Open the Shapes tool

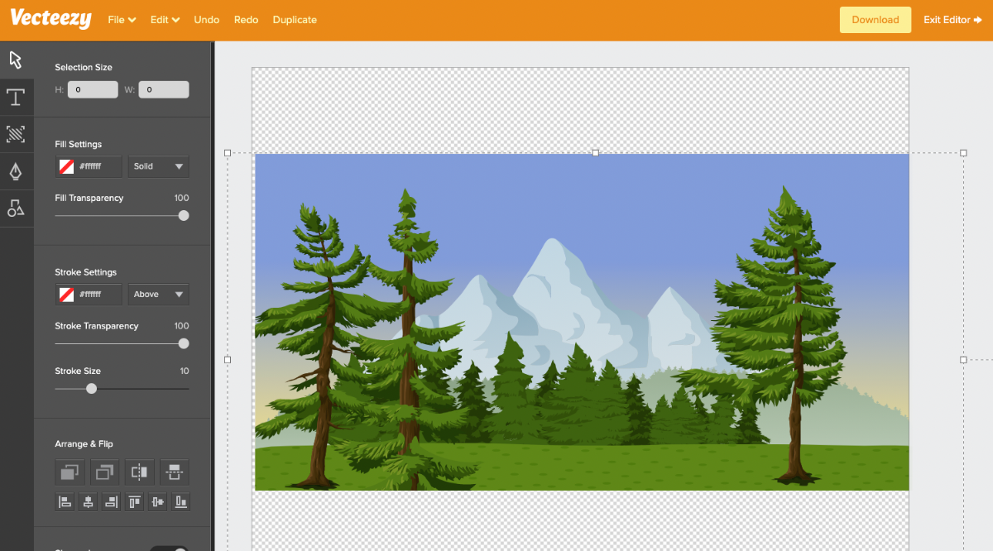pyautogui.click(x=16, y=208)
